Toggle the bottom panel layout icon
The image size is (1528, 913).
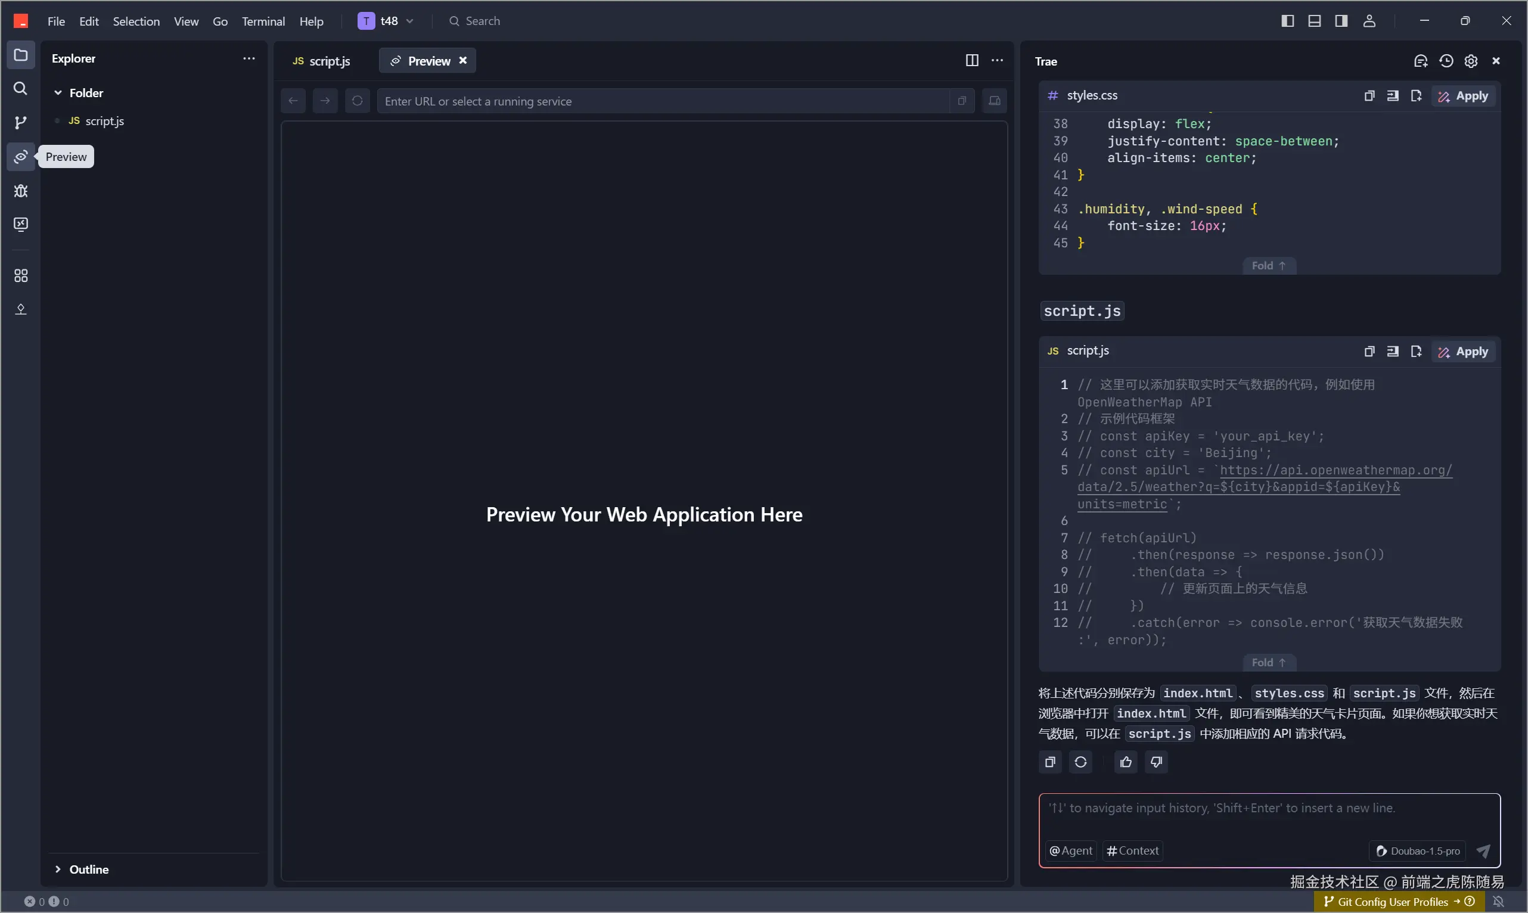[x=1315, y=21]
